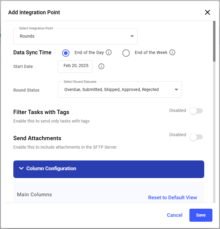The image size is (220, 229).
Task: Click the dialog's vertical scrollbar thumb
Action: (214, 41)
